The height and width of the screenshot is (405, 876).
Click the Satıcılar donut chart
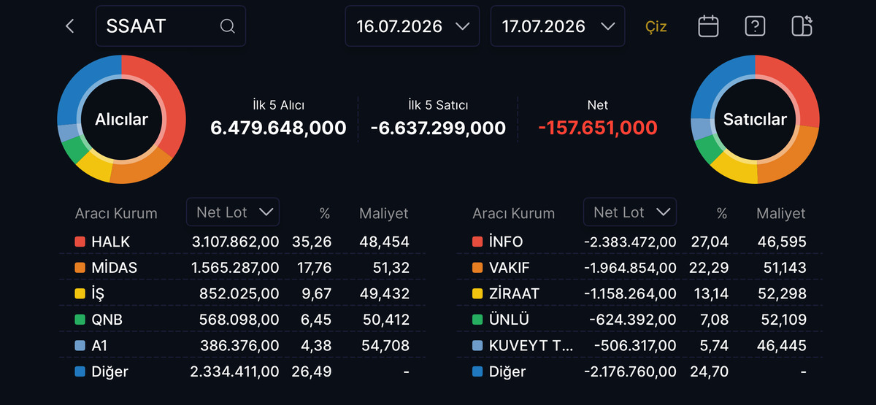[x=755, y=119]
